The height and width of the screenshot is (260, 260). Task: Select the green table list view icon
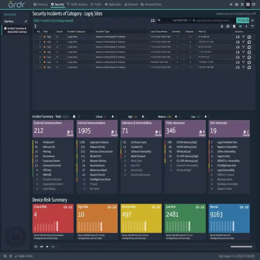[x=240, y=26]
